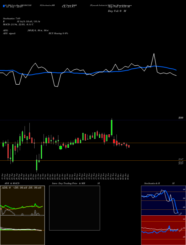The image size is (186, 245).
Task: Select the 'MACD: 21.94, 22.05, -0.11 C' text
Action: pos(18,24)
